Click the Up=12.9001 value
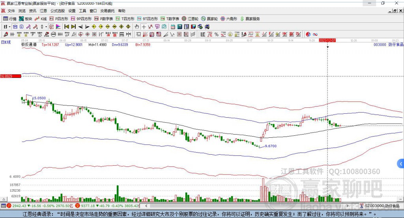 tap(74, 44)
